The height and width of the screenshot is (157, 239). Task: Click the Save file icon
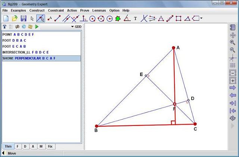click(x=23, y=18)
